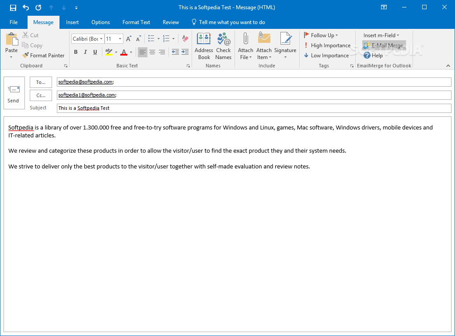This screenshot has width=455, height=336.
Task: Click into the Cc address field
Action: click(254, 95)
